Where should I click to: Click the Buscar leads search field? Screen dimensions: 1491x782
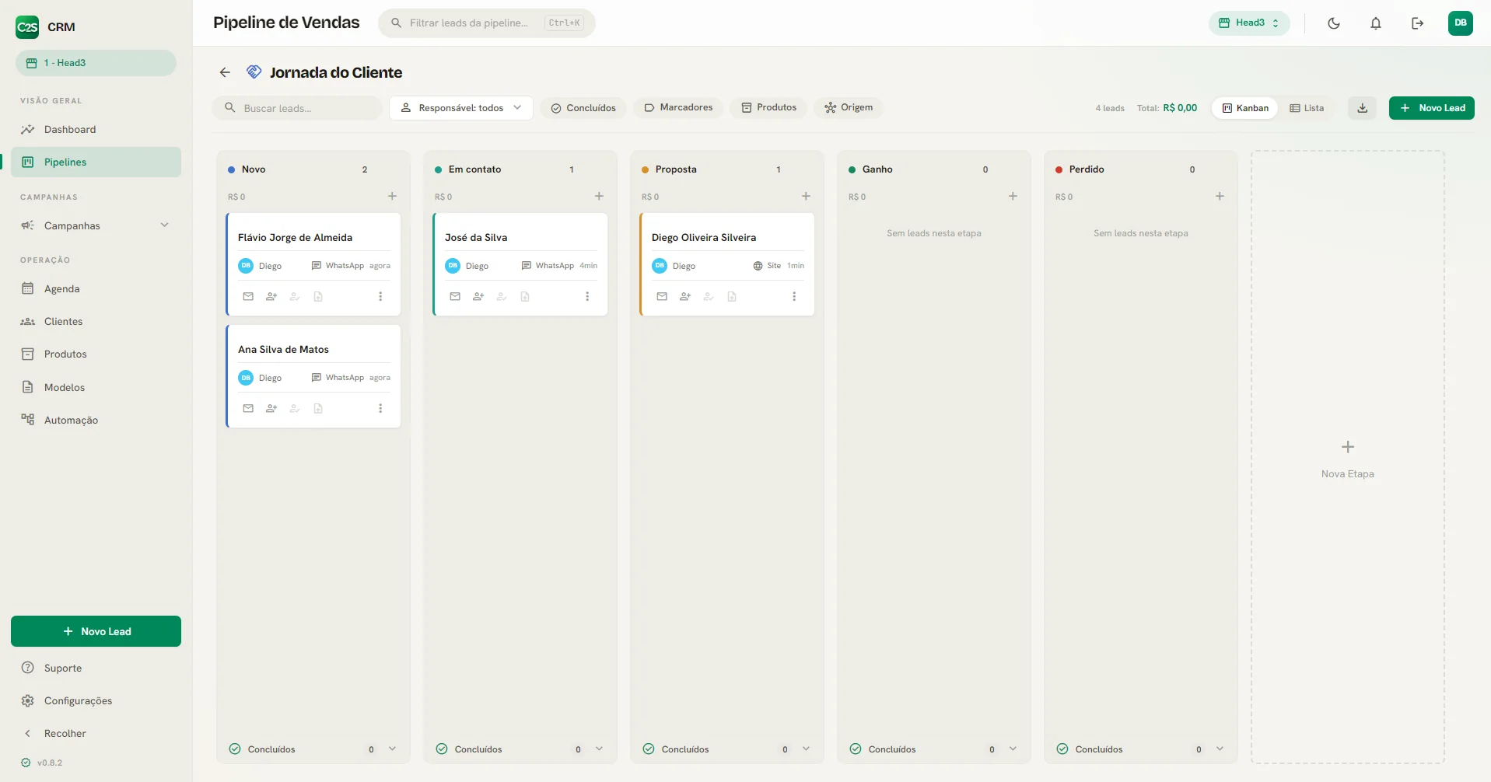297,108
